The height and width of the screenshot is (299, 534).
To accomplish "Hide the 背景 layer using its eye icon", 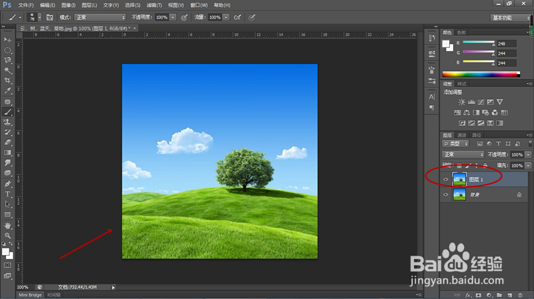I will pos(446,194).
